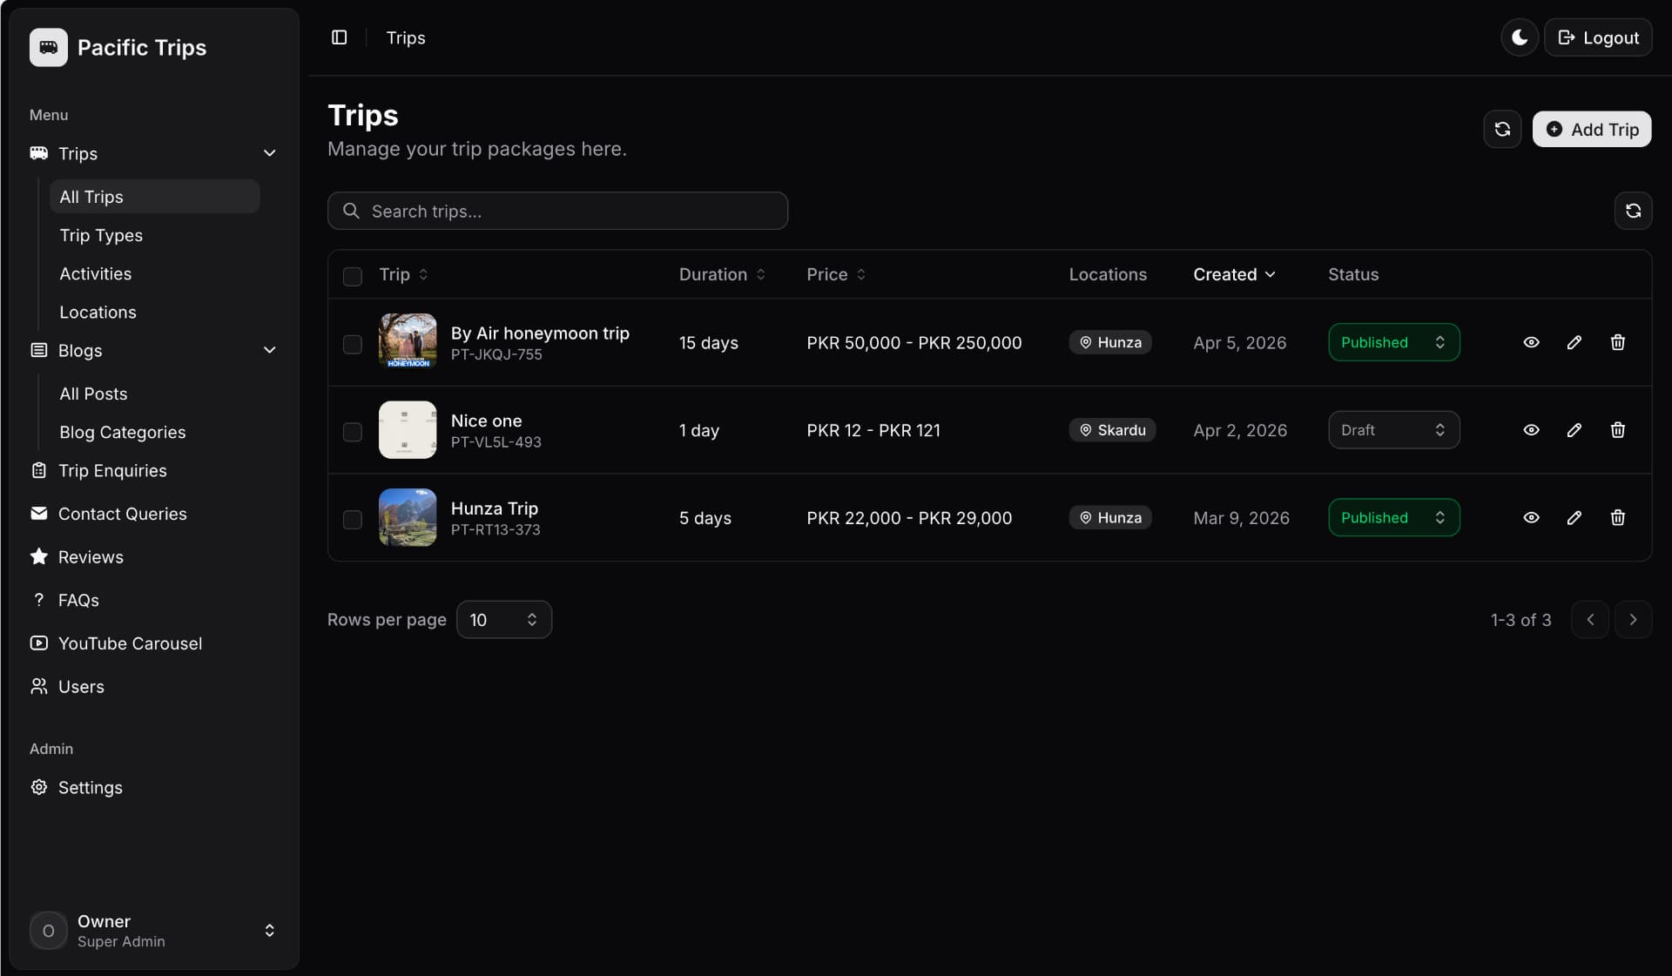Click the Trip Enquiries clipboard icon

coord(39,470)
